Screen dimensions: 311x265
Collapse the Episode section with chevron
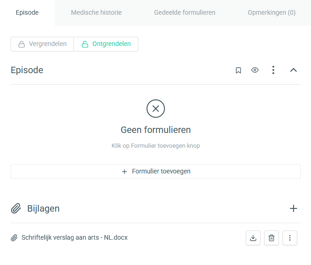[294, 70]
